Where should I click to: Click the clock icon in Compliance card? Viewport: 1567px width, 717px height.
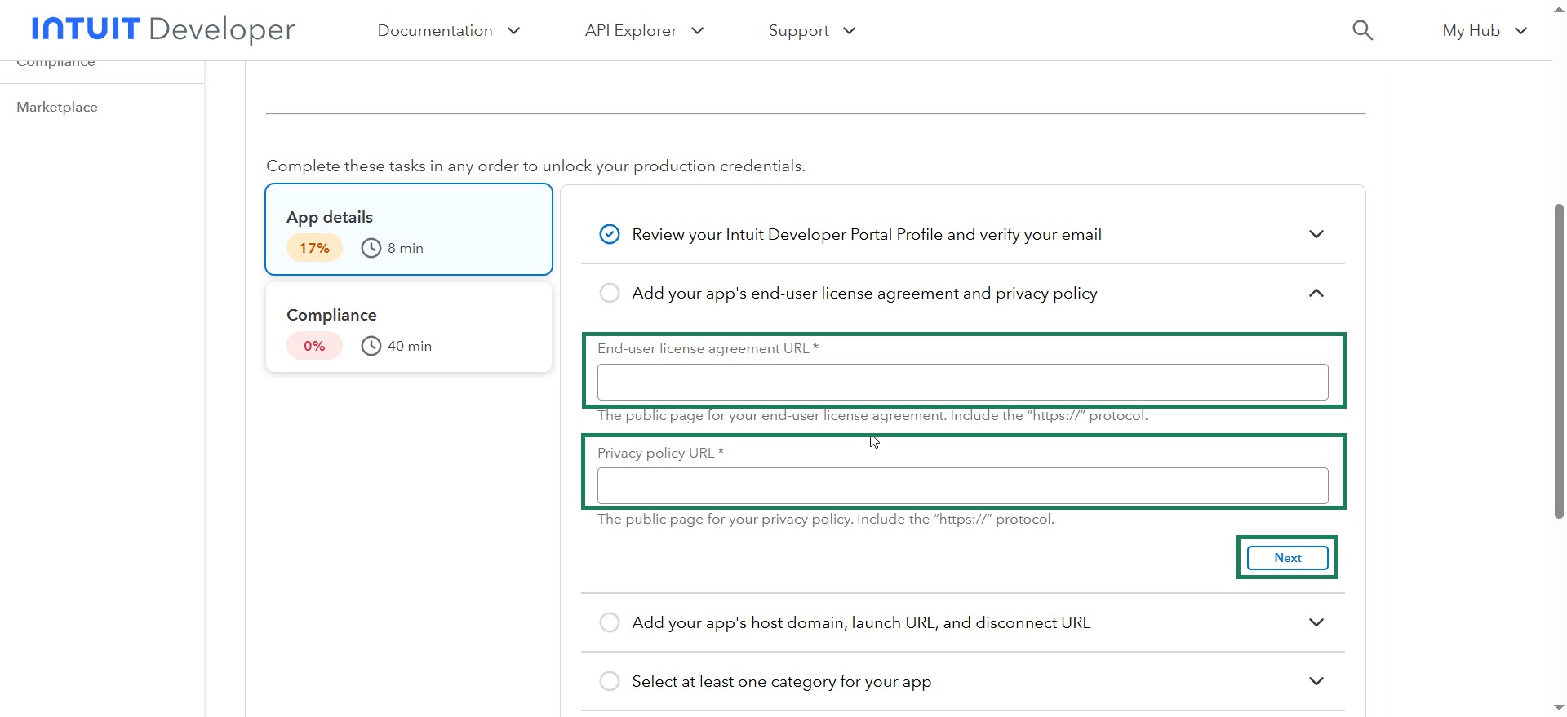click(x=371, y=346)
